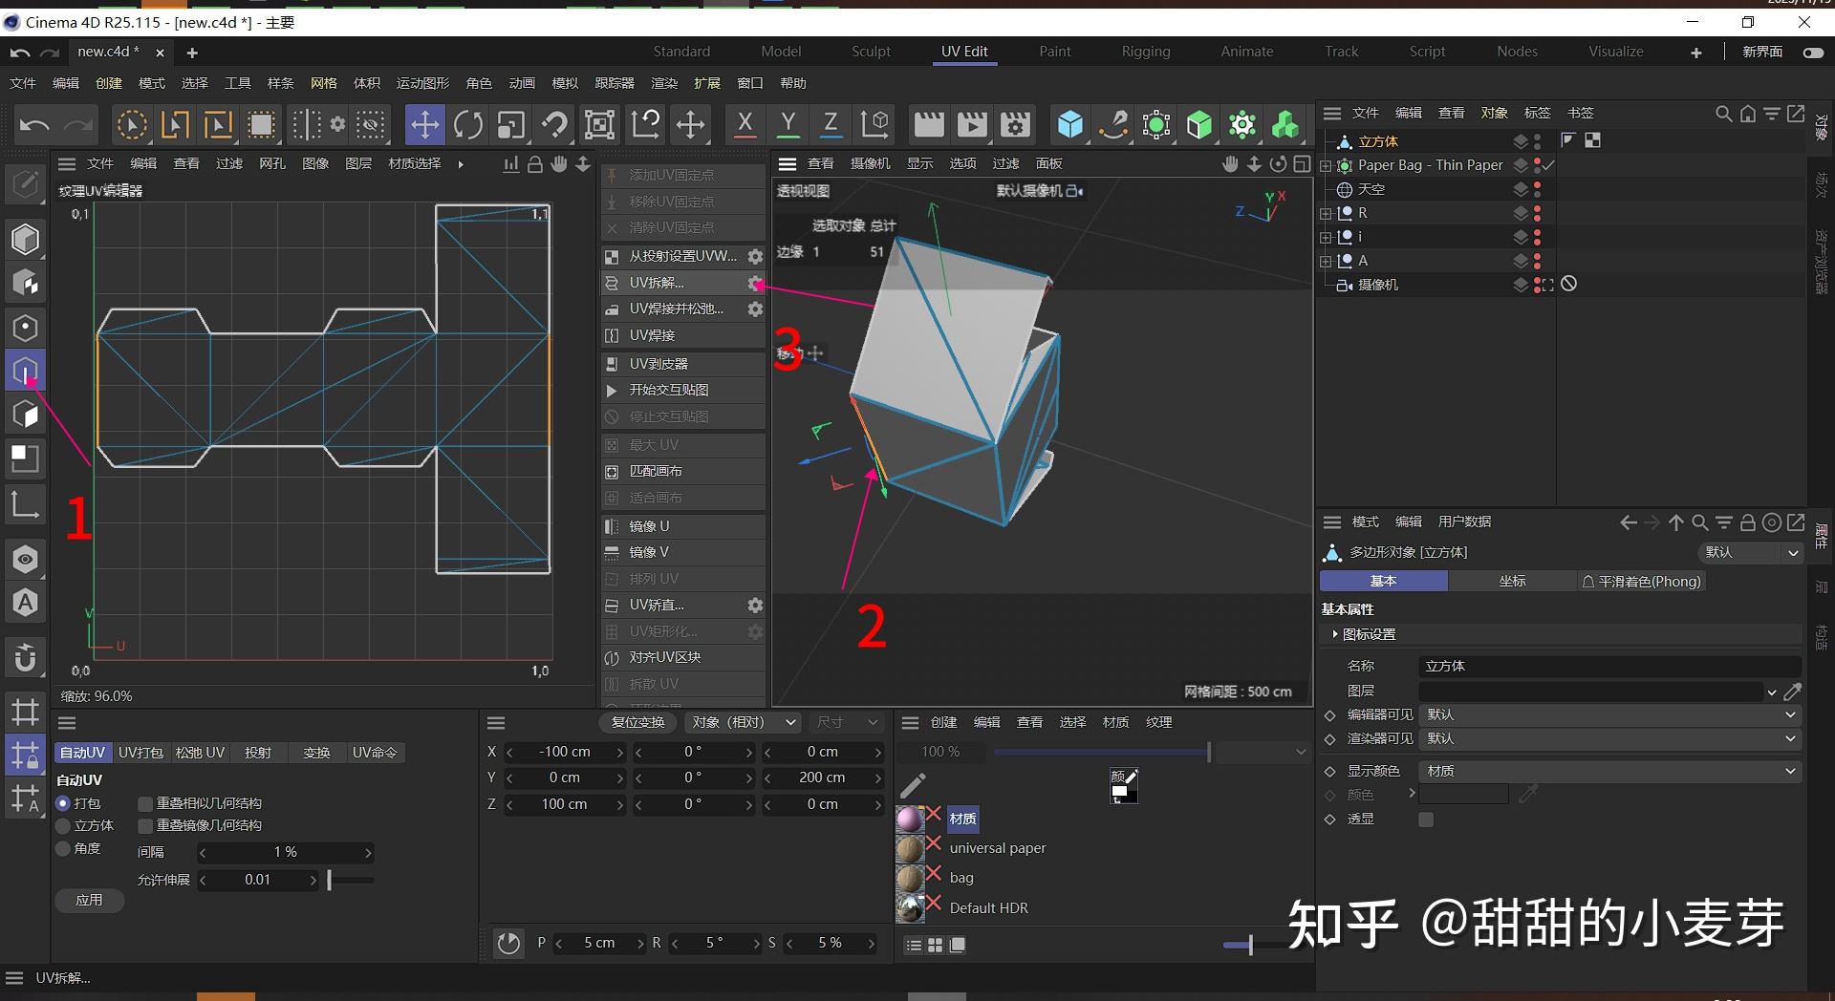Select the Scale tool
1835x1001 pixels.
[x=510, y=124]
